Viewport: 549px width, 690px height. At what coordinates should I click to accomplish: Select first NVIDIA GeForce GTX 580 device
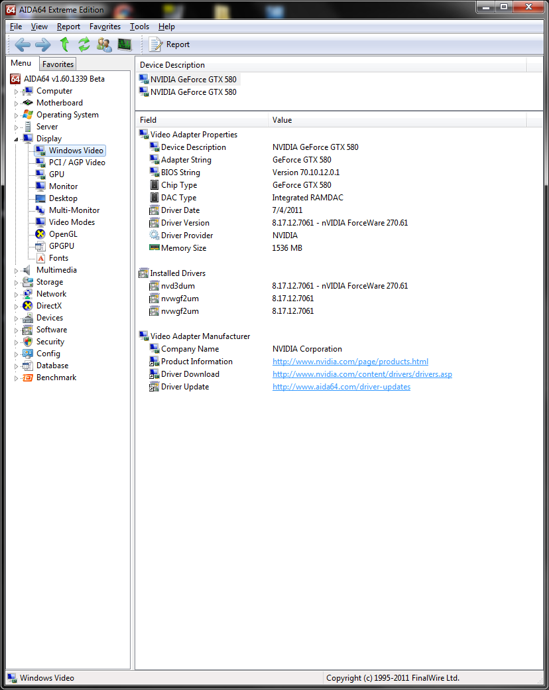pos(188,79)
